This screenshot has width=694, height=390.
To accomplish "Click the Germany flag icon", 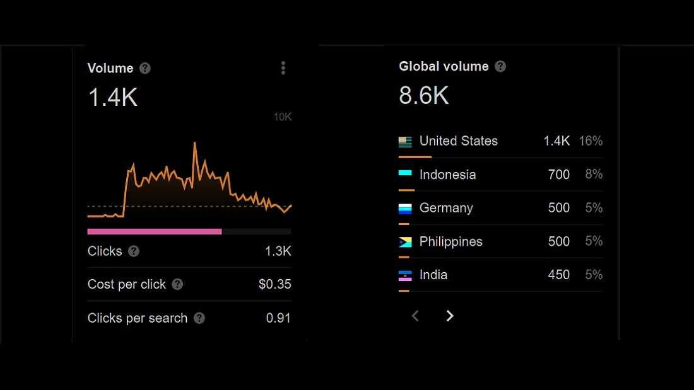I will tap(405, 208).
